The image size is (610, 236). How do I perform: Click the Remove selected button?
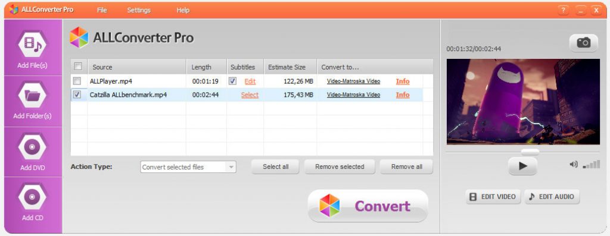point(340,166)
